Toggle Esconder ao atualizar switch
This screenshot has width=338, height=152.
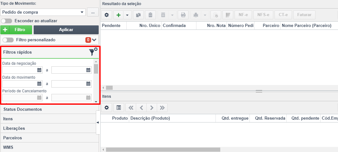coord(6,21)
